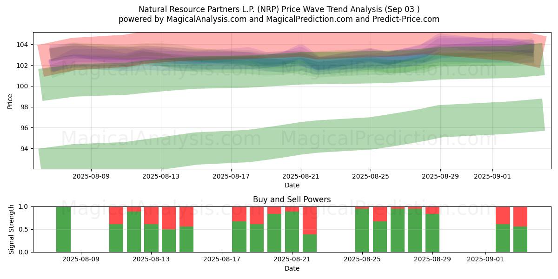Click '2025-08-25' under the Buy and Sell chart
The height and width of the screenshot is (279, 558).
[362, 260]
